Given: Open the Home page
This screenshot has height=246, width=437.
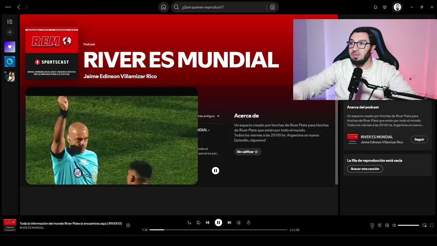Looking at the screenshot, I should tap(164, 7).
